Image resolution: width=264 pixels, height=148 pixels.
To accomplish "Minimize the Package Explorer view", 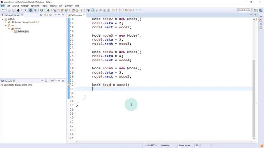I will click(59, 15).
